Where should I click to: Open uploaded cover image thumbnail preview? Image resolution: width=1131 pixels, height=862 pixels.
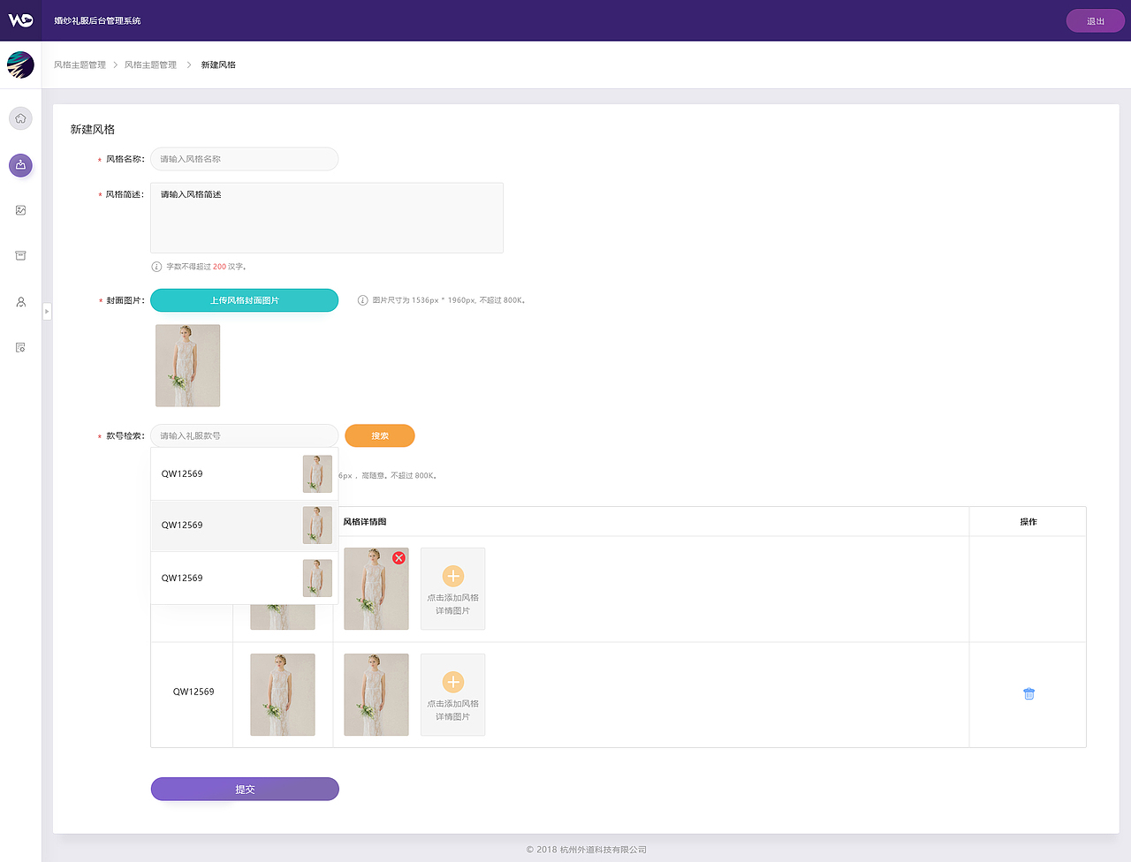pyautogui.click(x=187, y=366)
